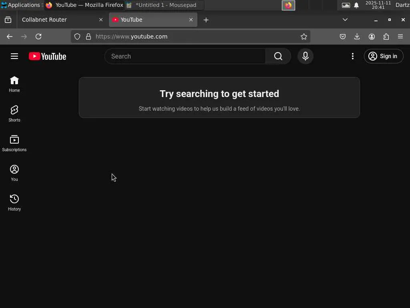Start voice search with the microphone icon

tap(305, 56)
